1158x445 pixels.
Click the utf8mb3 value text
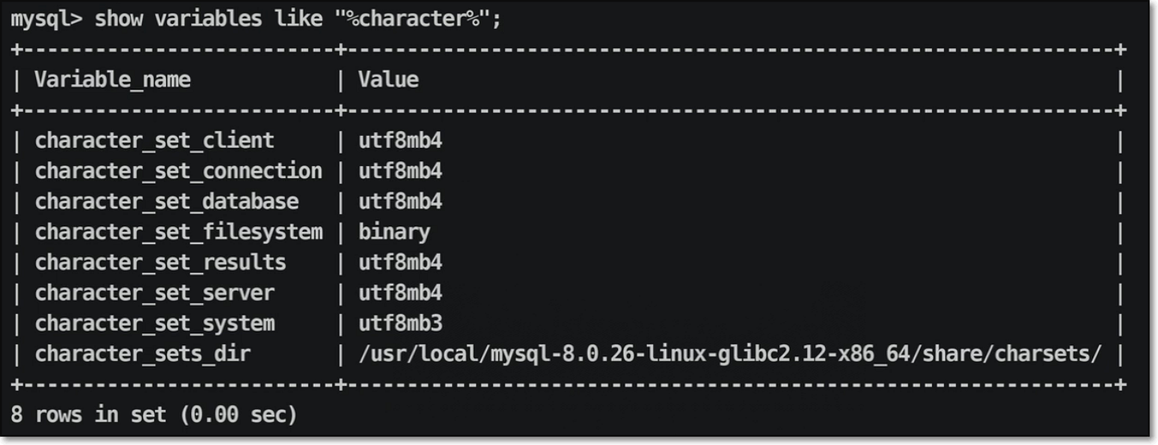click(400, 324)
